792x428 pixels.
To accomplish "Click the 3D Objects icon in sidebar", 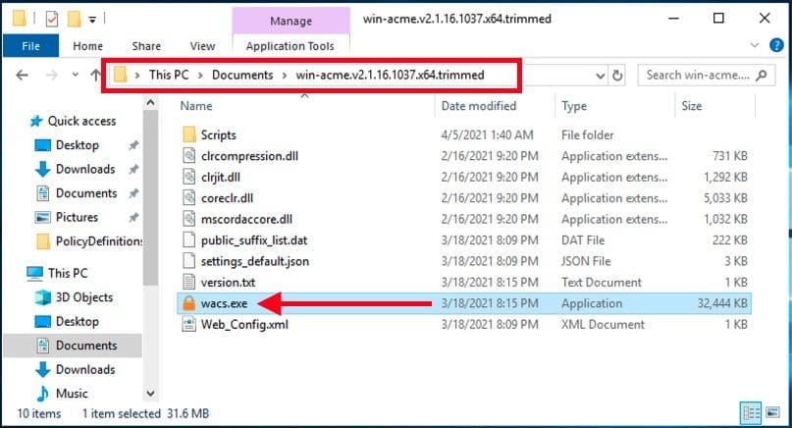I will pos(43,297).
